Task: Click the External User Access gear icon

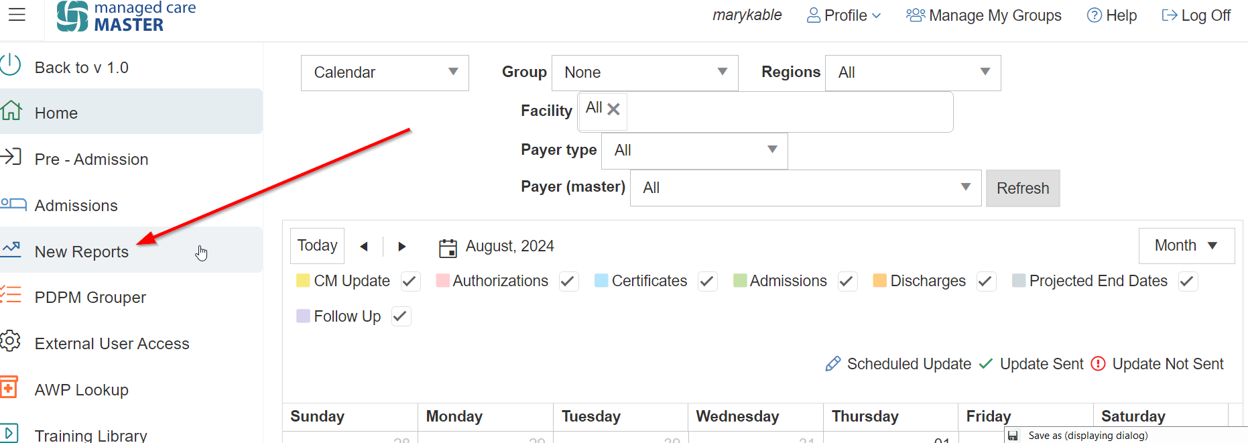Action: [10, 340]
